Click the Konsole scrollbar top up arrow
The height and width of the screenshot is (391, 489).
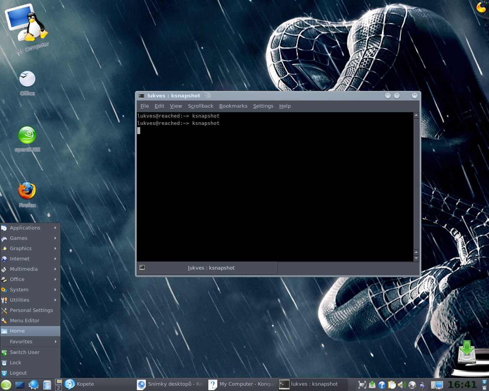pos(416,115)
